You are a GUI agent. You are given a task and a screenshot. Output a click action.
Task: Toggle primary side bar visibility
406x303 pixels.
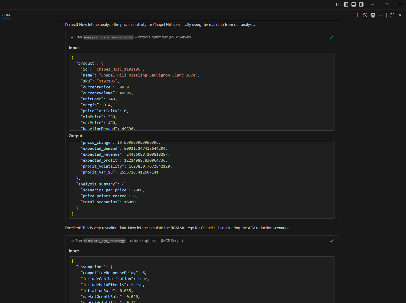346,4
